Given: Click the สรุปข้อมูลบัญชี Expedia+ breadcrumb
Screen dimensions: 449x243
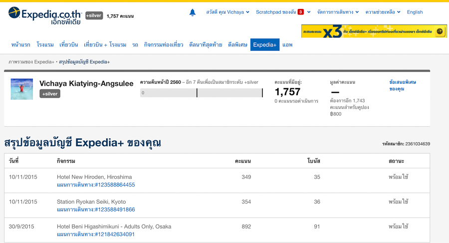Looking at the screenshot, I should pos(84,62).
